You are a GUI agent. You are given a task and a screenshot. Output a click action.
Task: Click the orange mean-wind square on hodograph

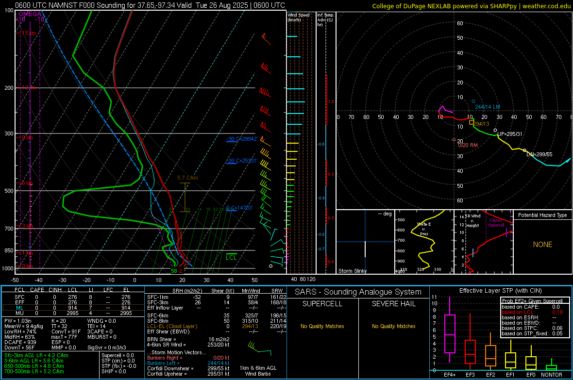pos(472,122)
